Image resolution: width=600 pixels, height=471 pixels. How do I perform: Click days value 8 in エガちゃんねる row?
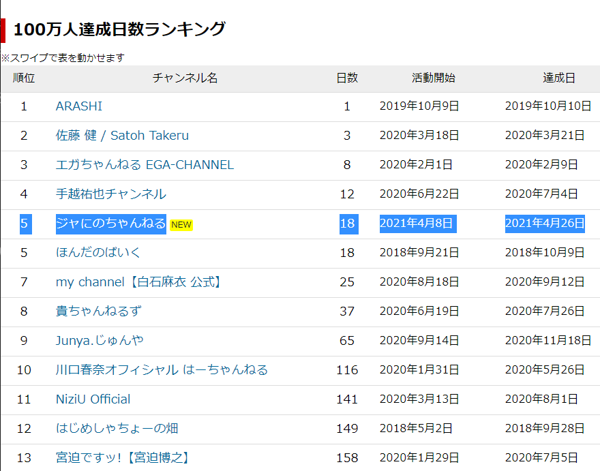[347, 165]
